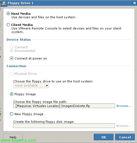Image resolution: width=137 pixels, height=143 pixels.
Task: Click the floppy image file path field
Action: (64, 106)
